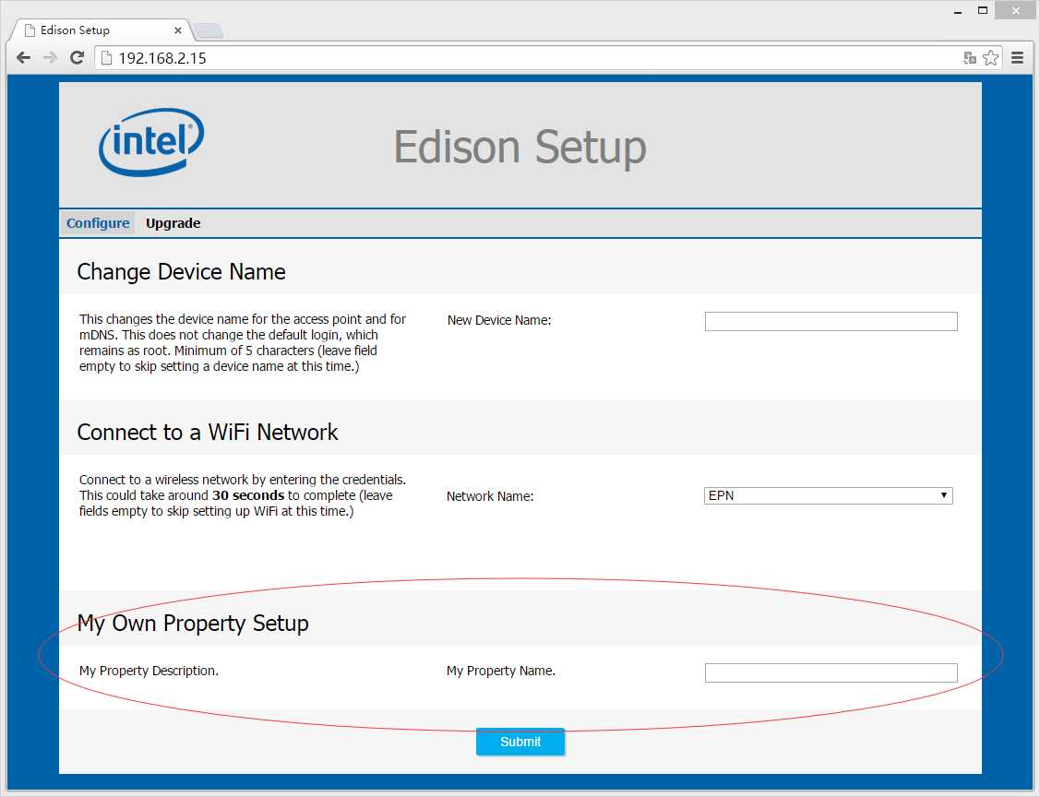Minimize the browser window

click(958, 11)
